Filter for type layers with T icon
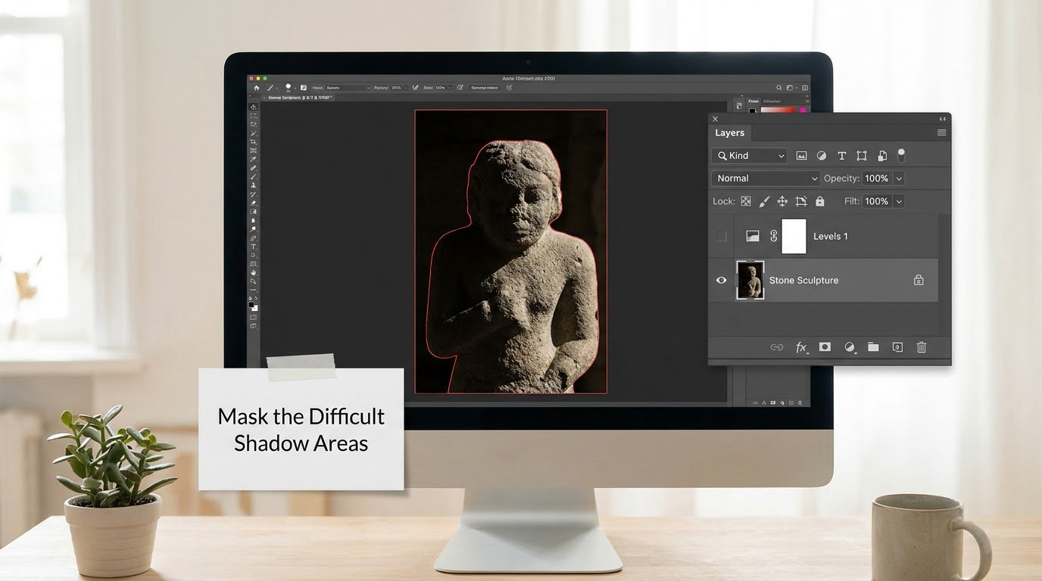 841,156
